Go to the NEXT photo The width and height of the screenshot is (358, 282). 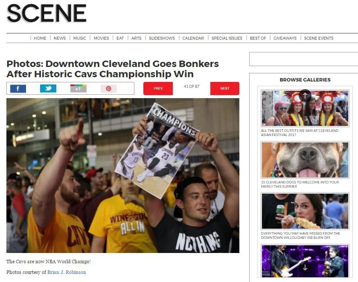click(225, 88)
